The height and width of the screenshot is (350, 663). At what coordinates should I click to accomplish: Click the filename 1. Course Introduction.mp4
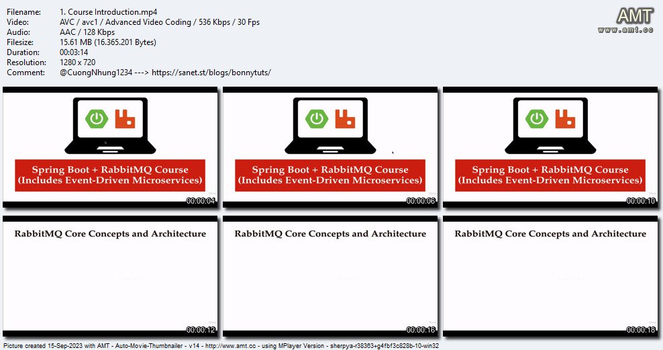tap(108, 12)
